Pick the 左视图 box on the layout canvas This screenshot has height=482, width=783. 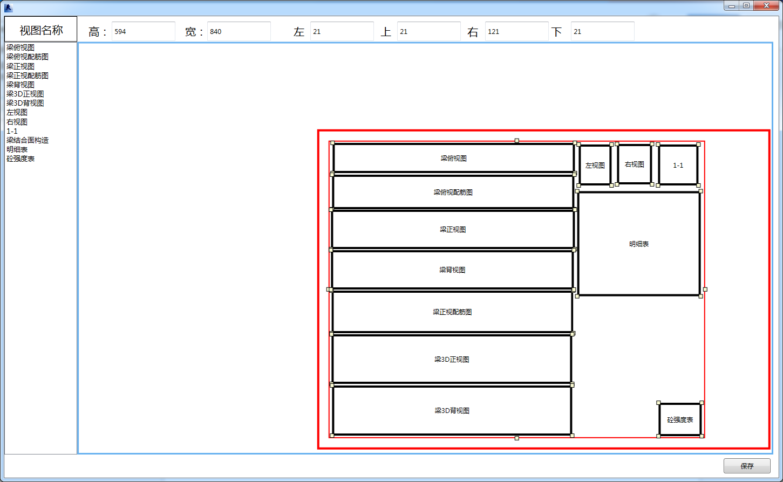tap(595, 165)
